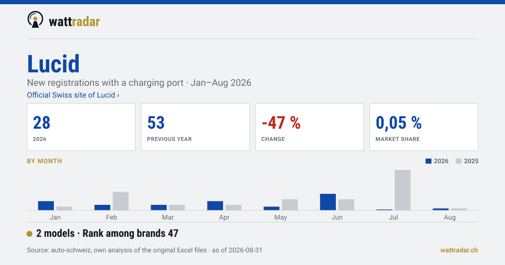Click the blue 2026 bar for Jan
Screen dimensions: 505x265
click(x=46, y=206)
